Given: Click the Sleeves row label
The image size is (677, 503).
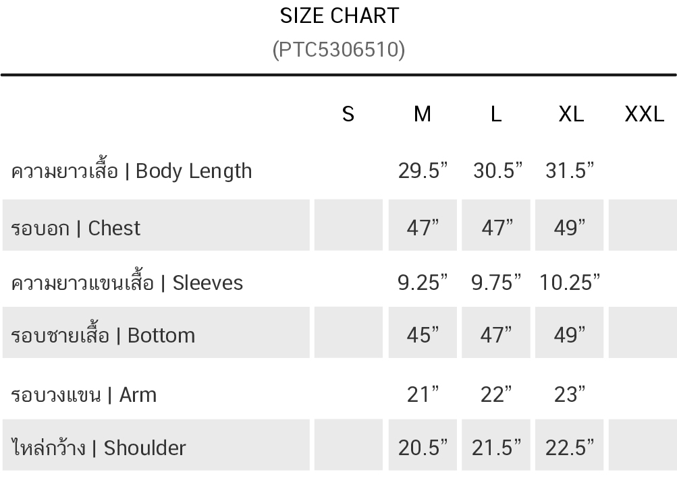Looking at the screenshot, I should (x=127, y=283).
